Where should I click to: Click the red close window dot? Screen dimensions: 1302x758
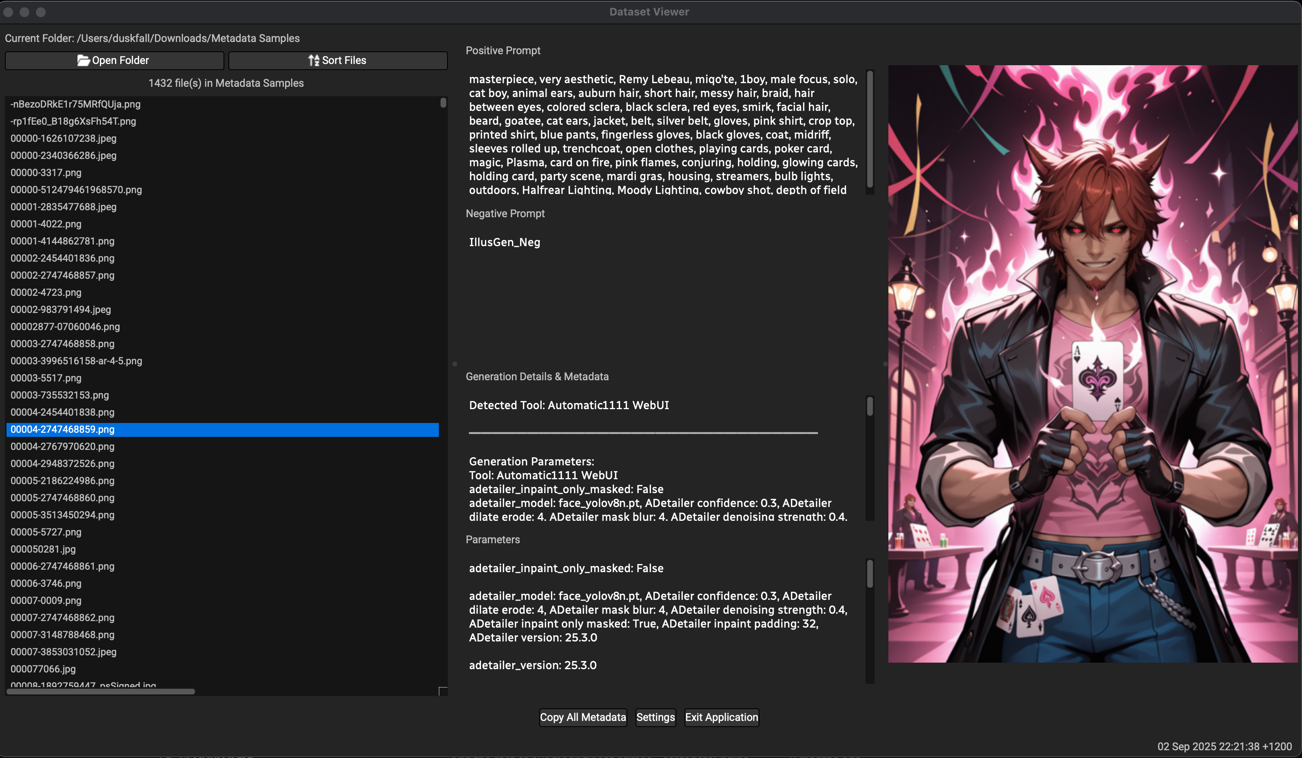point(8,12)
